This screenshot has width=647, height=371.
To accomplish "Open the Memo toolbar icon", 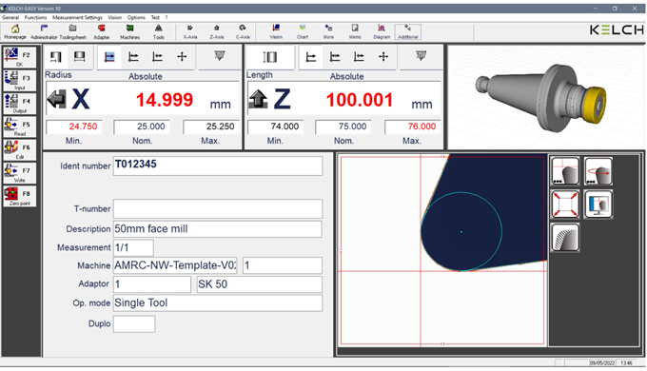I will click(355, 32).
